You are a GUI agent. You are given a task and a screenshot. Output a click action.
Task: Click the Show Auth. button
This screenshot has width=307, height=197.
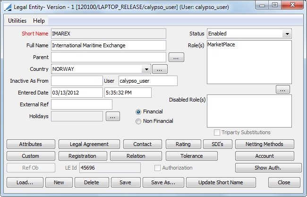pos(268,168)
